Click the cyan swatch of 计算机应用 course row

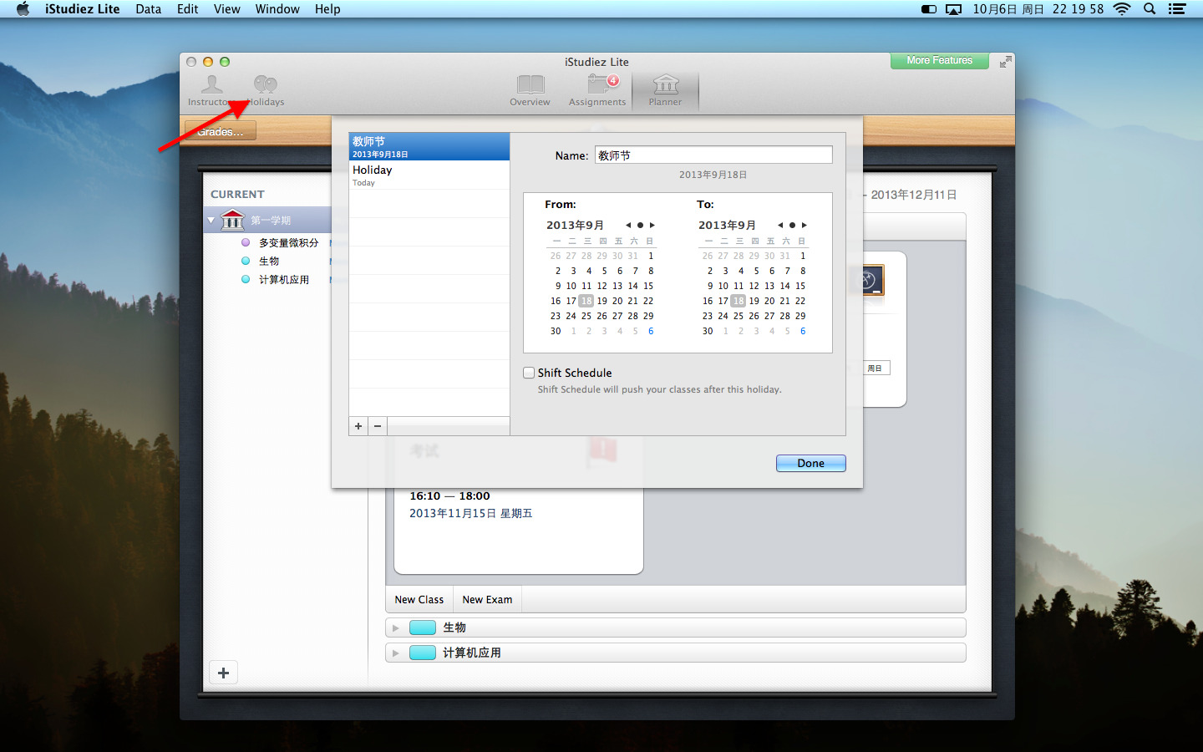pyautogui.click(x=423, y=653)
